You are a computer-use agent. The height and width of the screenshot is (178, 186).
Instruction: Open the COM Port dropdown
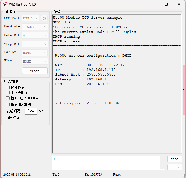pyautogui.click(x=31, y=18)
